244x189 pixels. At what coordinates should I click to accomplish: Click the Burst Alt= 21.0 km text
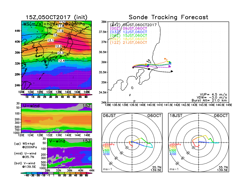coord(212,100)
